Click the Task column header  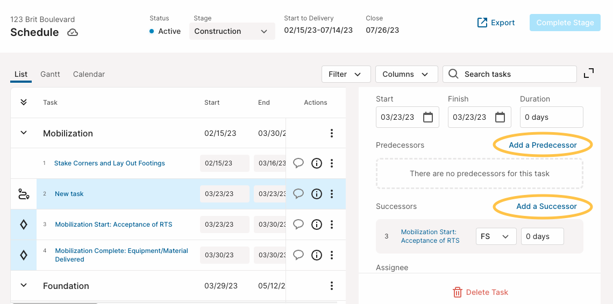[50, 103]
